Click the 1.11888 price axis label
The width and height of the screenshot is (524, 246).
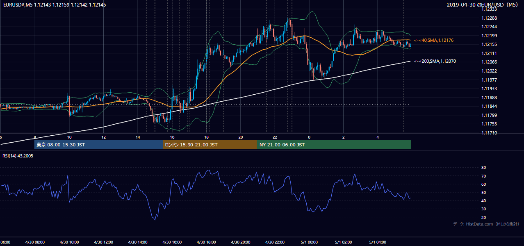coord(489,98)
